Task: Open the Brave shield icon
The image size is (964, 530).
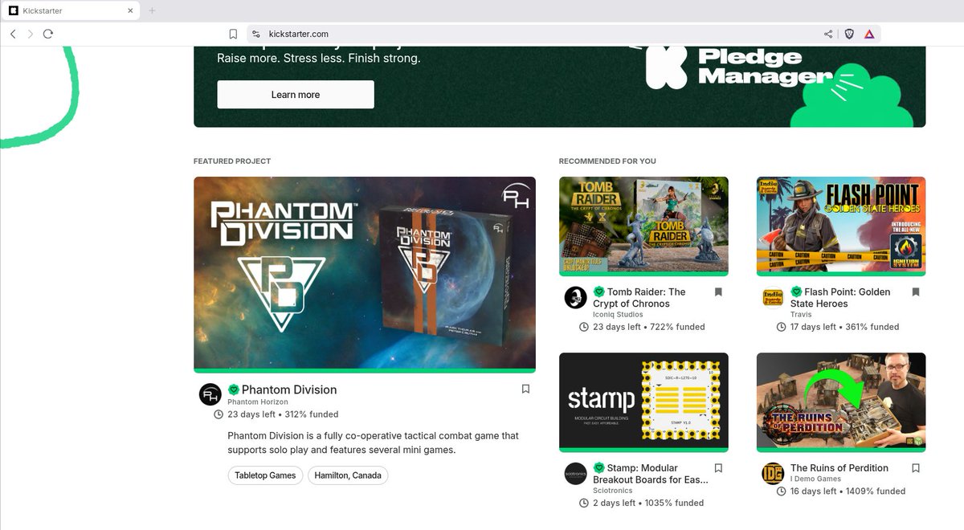Action: [x=849, y=34]
